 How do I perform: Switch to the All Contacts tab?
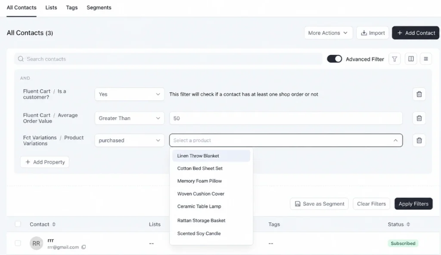click(x=22, y=8)
